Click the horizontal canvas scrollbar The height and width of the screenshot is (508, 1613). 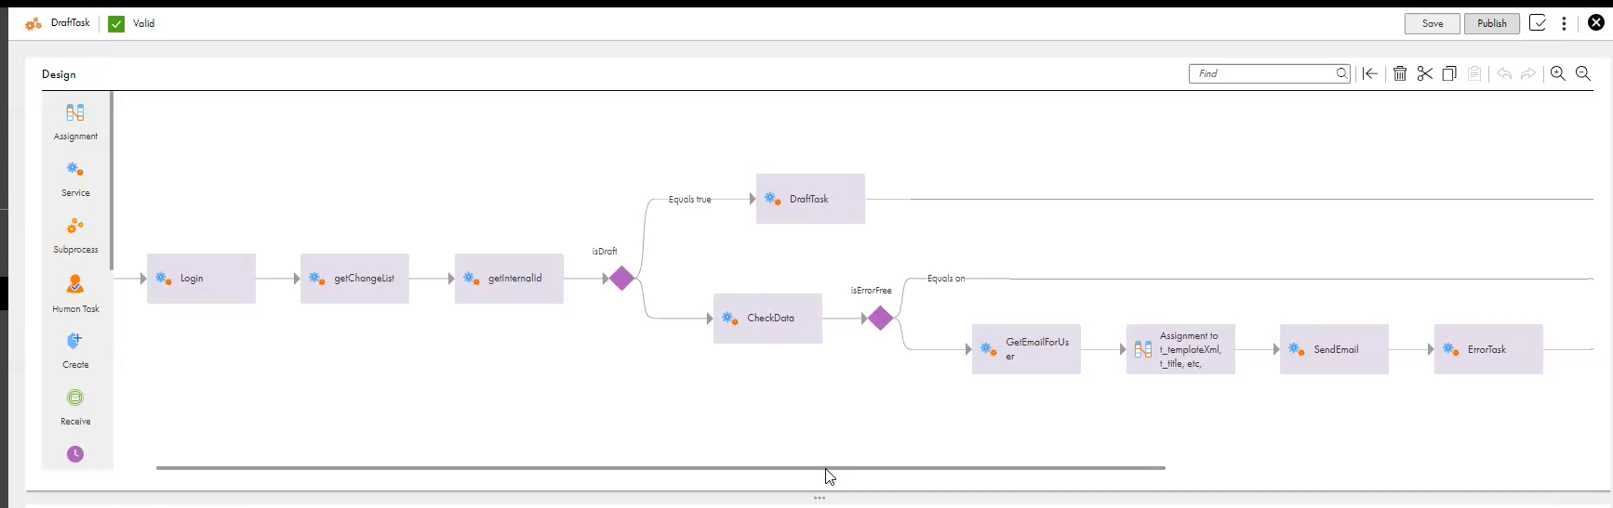pyautogui.click(x=660, y=468)
